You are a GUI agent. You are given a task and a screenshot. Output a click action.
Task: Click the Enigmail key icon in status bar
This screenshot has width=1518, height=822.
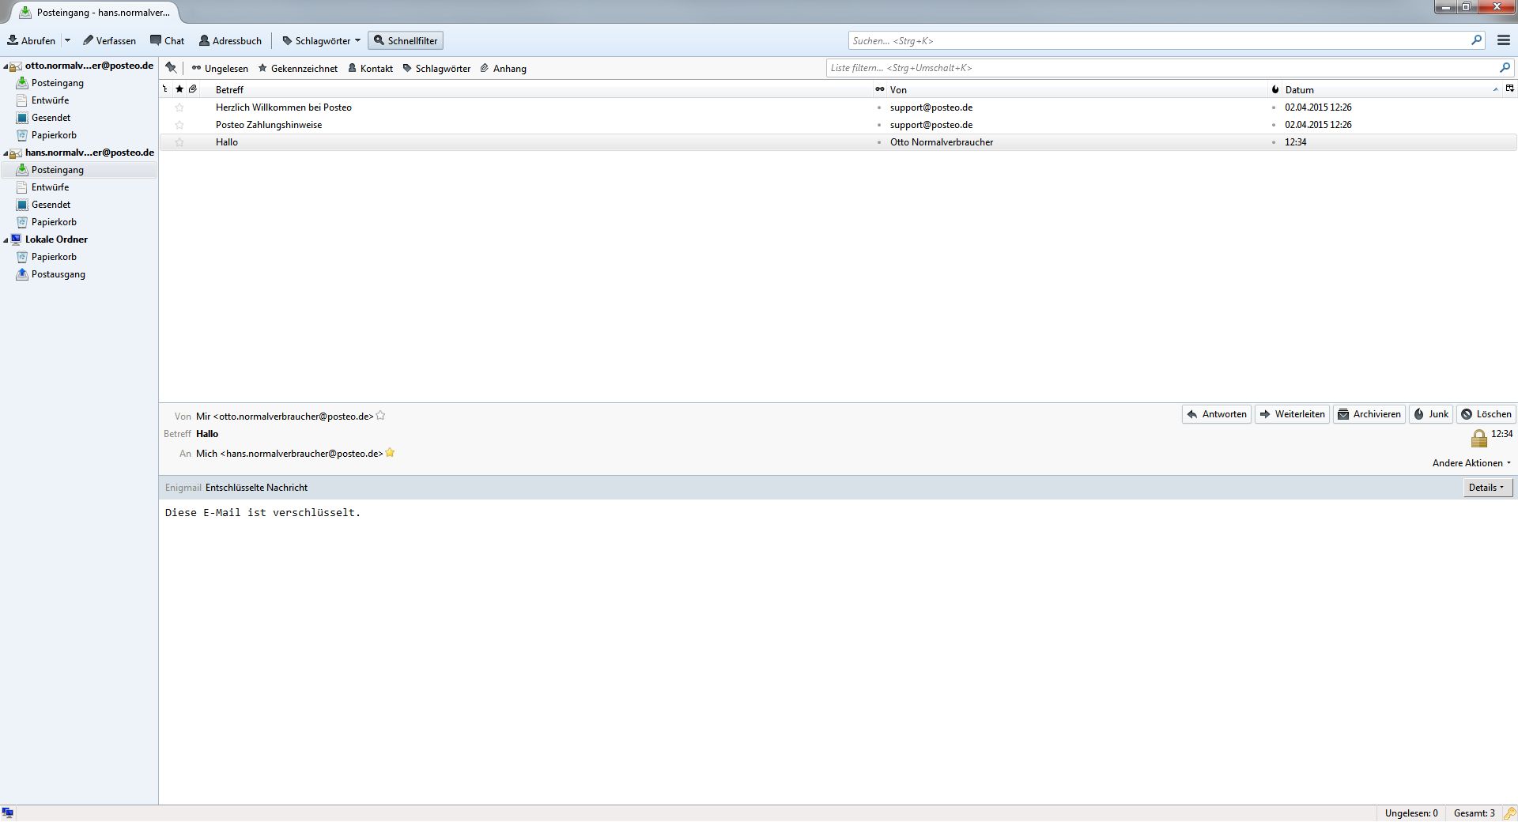point(1509,813)
